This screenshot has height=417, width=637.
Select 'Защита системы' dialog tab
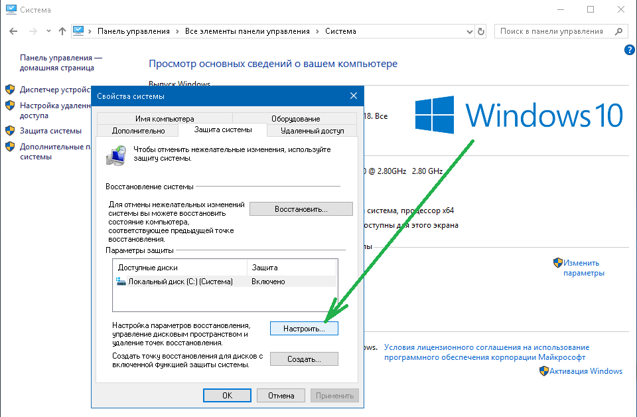pyautogui.click(x=223, y=129)
